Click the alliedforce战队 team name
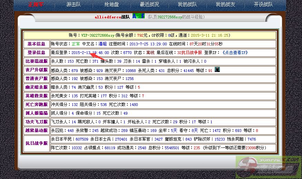The image size is (302, 179). 112,17
